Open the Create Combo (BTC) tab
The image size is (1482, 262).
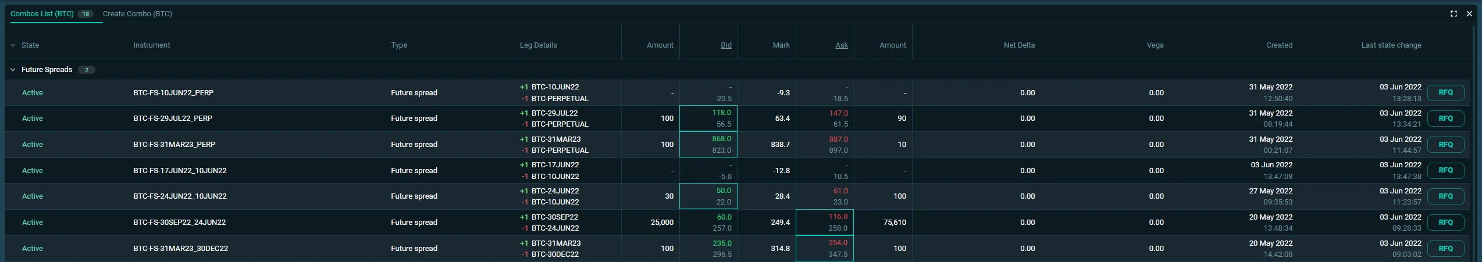click(x=137, y=13)
